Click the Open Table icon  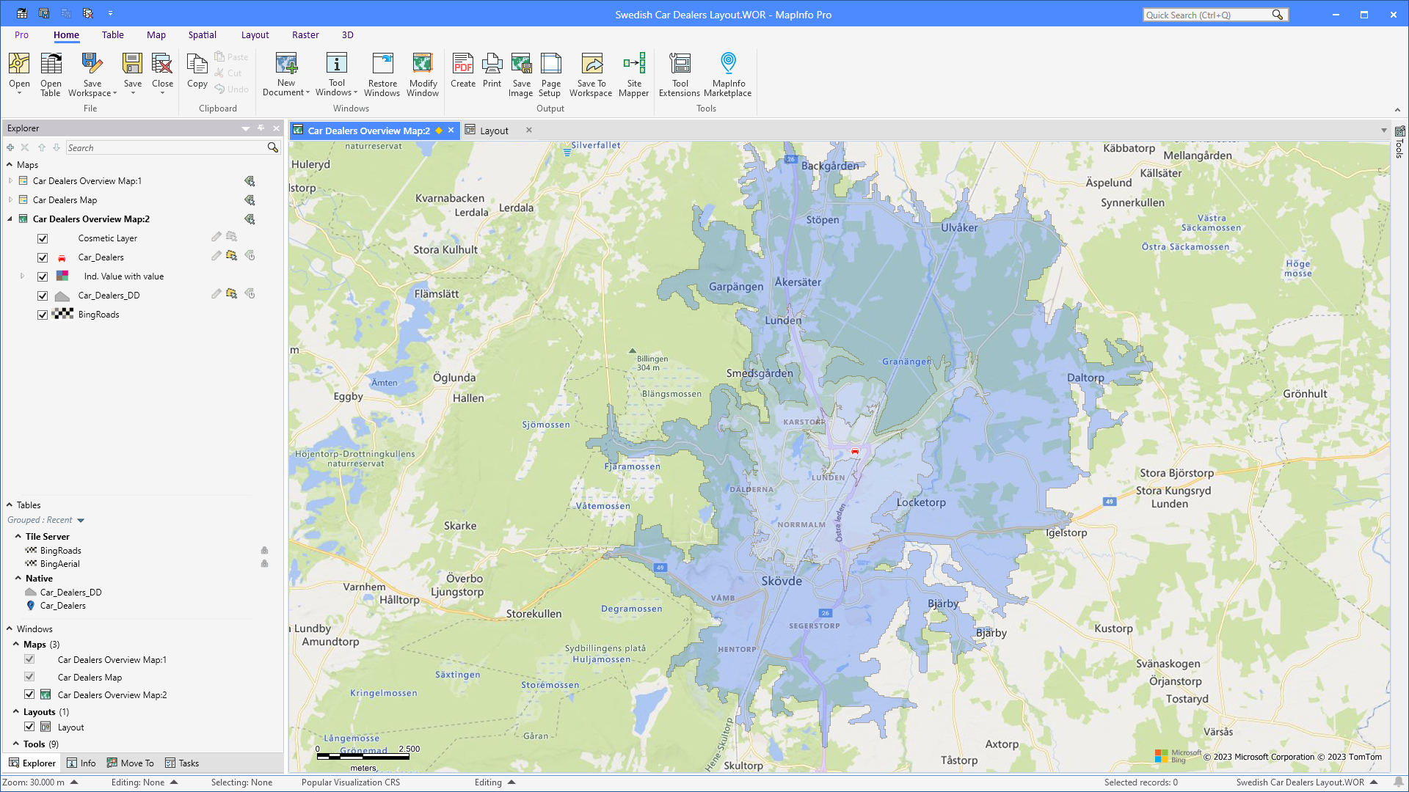51,64
